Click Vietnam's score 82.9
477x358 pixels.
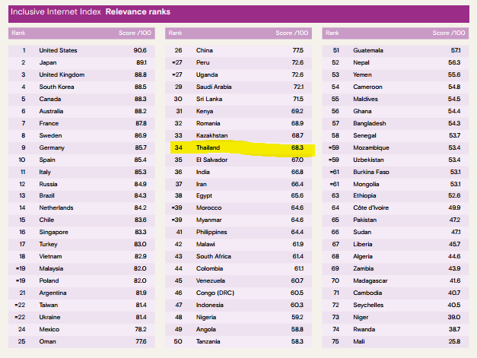141,256
